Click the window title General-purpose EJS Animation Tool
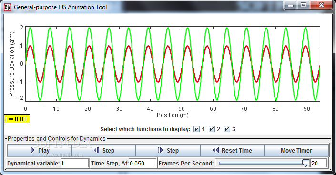 pos(60,7)
